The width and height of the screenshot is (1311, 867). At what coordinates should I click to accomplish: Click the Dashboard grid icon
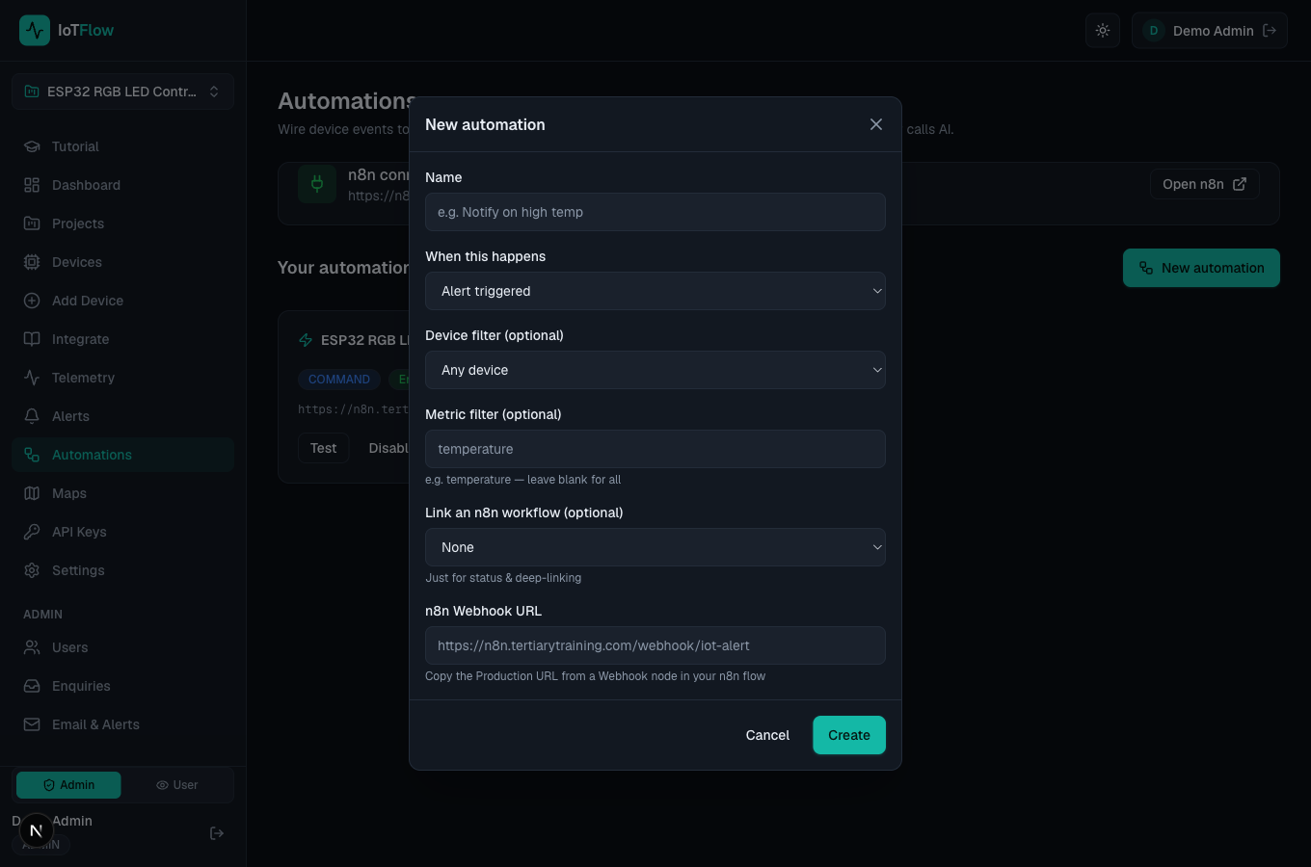coord(32,185)
